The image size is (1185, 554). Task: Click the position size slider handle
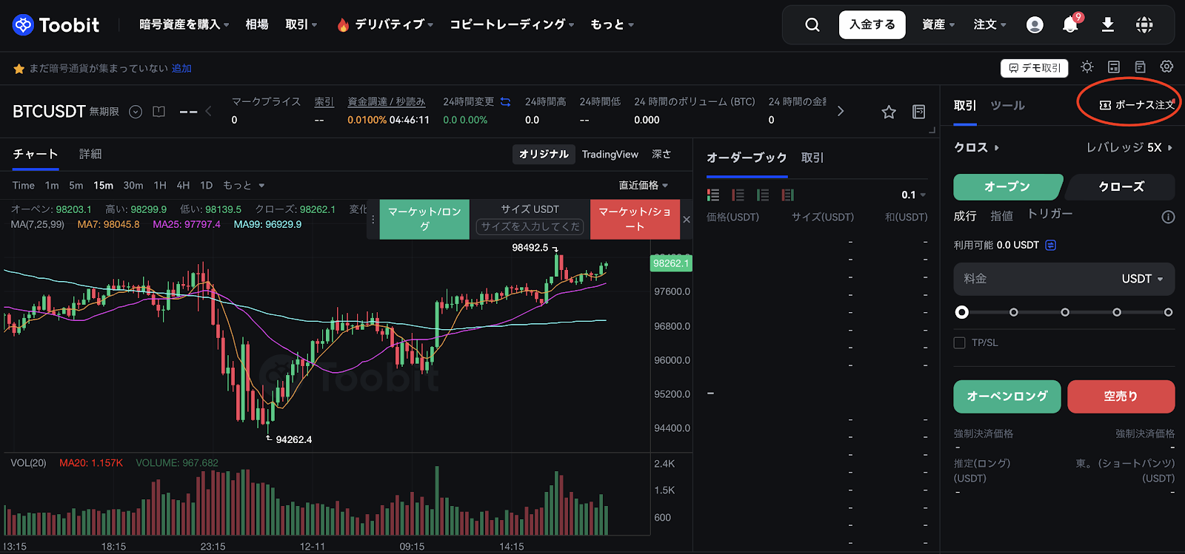tap(962, 312)
